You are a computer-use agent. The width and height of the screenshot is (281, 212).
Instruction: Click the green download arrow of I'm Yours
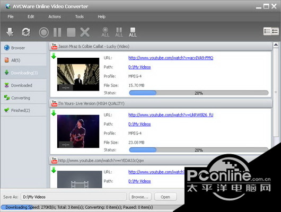54,113
